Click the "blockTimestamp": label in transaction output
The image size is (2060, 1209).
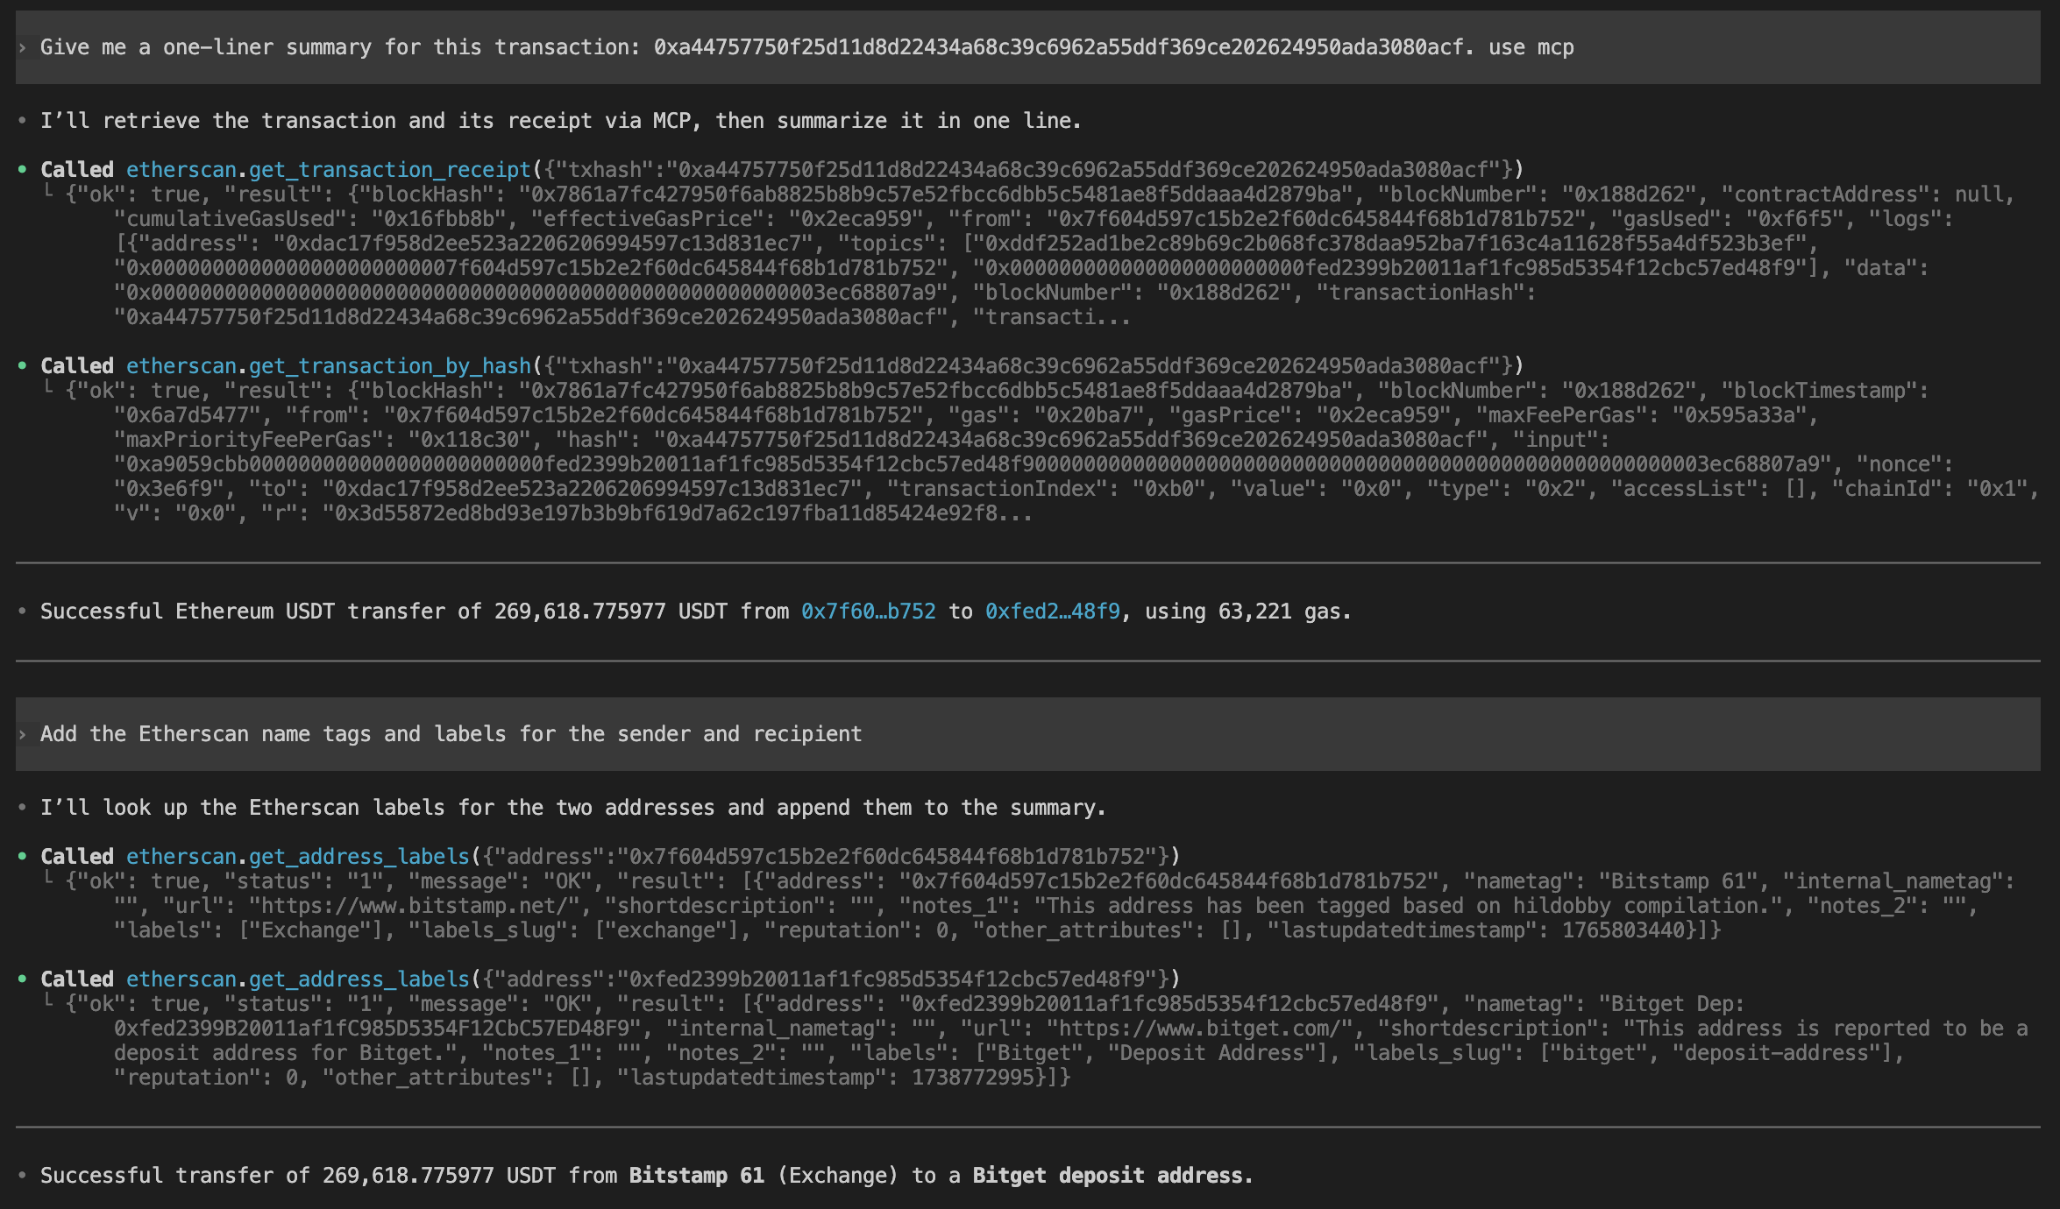point(1826,391)
